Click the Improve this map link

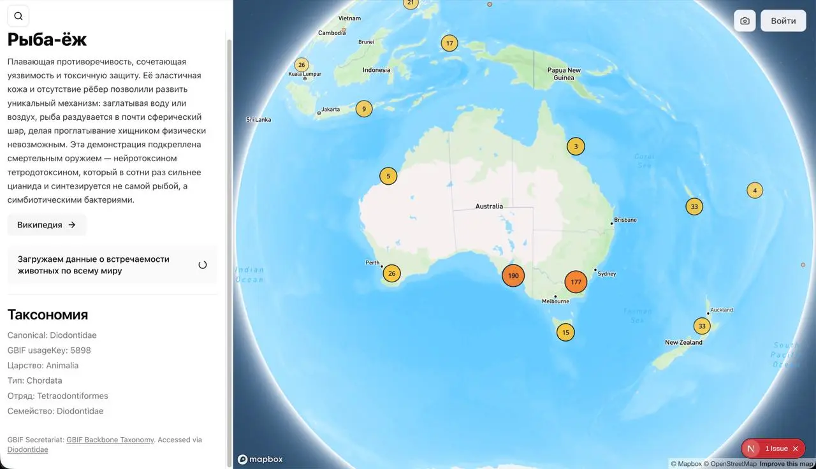pos(786,464)
